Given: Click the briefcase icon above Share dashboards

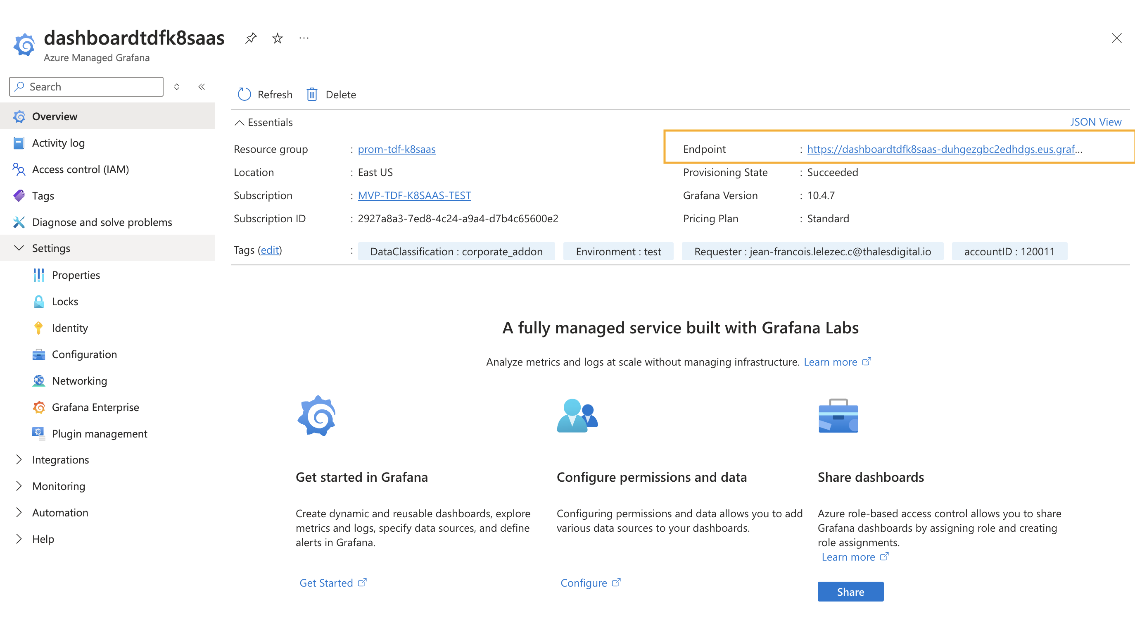Looking at the screenshot, I should tap(838, 416).
